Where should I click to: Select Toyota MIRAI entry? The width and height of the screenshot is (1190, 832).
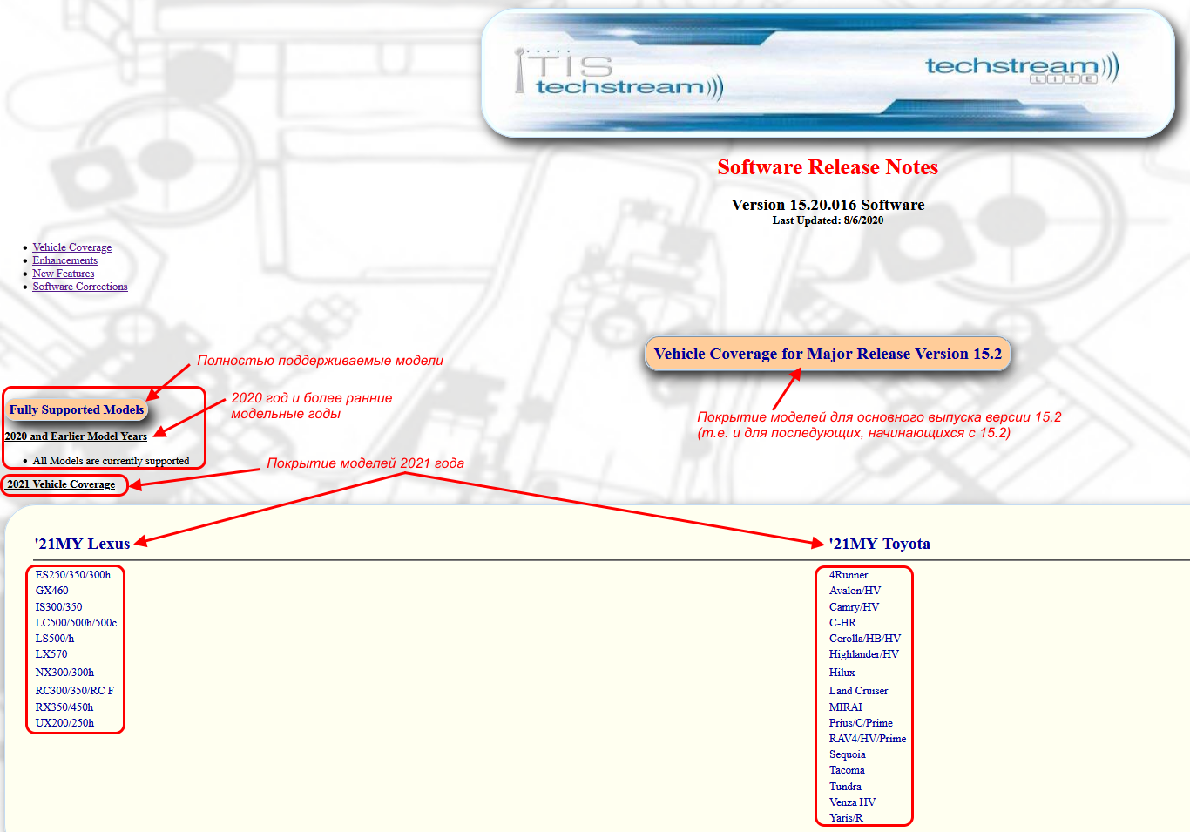pos(846,707)
